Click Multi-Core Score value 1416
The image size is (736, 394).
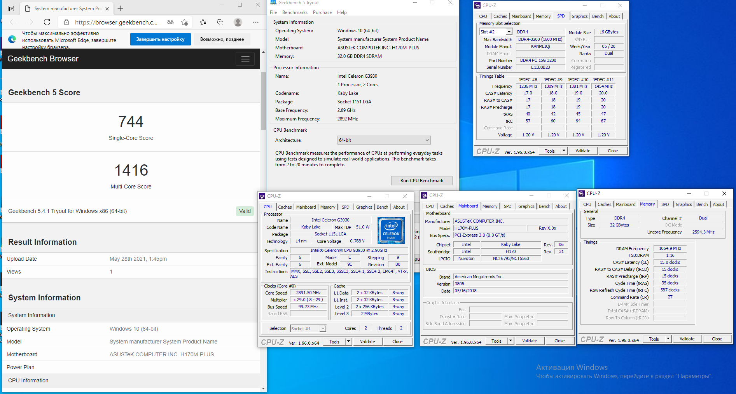click(x=131, y=170)
